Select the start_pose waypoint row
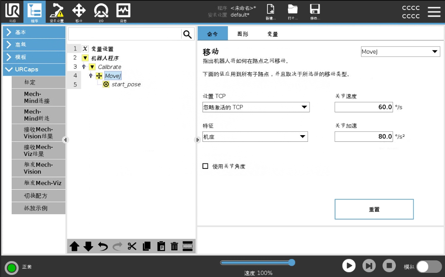The image size is (445, 277). pos(126,84)
